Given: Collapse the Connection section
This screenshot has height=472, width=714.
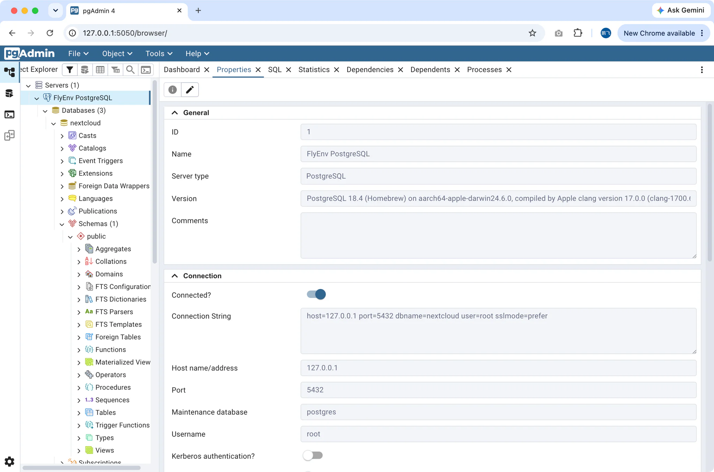Looking at the screenshot, I should pyautogui.click(x=175, y=276).
